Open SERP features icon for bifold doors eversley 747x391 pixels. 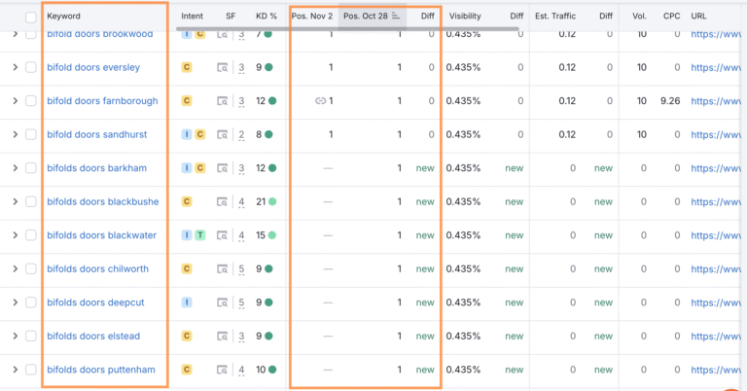[224, 68]
